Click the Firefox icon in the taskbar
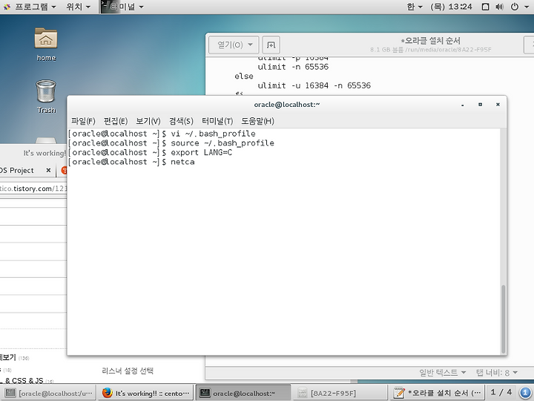 [108, 393]
